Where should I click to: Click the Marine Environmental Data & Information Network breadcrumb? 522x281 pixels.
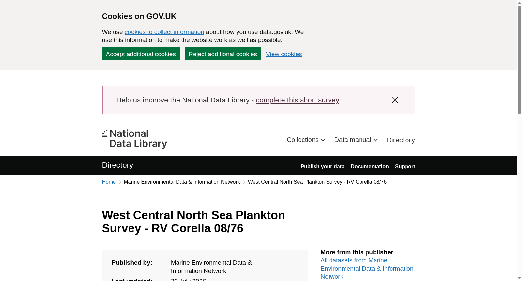coord(182,182)
